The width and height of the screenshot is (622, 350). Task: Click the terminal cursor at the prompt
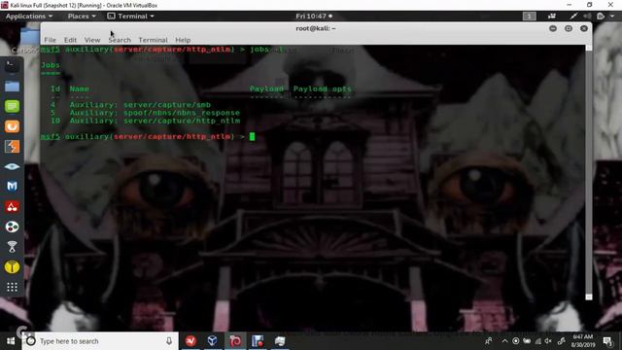pos(253,137)
